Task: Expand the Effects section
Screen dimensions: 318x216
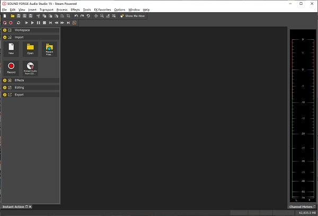Action: click(5, 80)
